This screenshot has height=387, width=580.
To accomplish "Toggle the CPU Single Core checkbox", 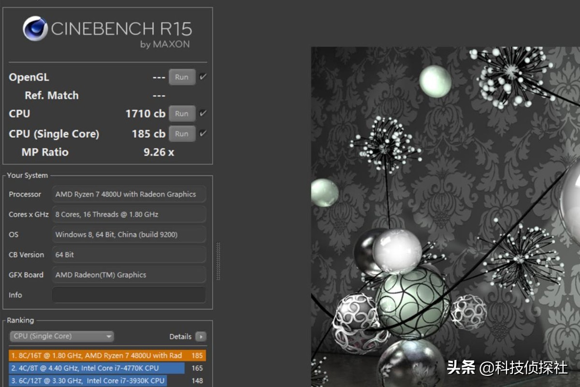I will pos(203,133).
